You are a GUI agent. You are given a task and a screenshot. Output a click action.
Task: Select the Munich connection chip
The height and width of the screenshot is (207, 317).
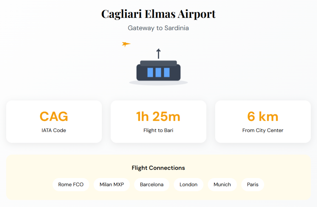(x=222, y=184)
